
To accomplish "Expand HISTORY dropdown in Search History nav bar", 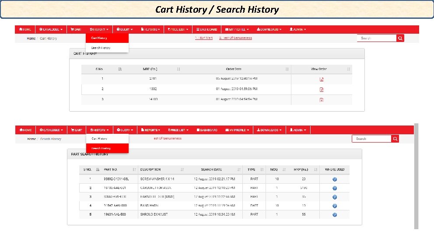I will (99, 130).
